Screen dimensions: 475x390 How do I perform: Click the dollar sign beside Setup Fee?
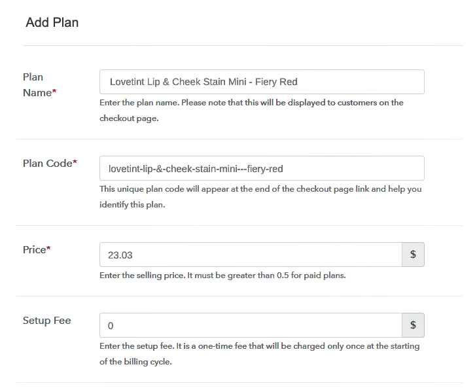[x=413, y=325]
